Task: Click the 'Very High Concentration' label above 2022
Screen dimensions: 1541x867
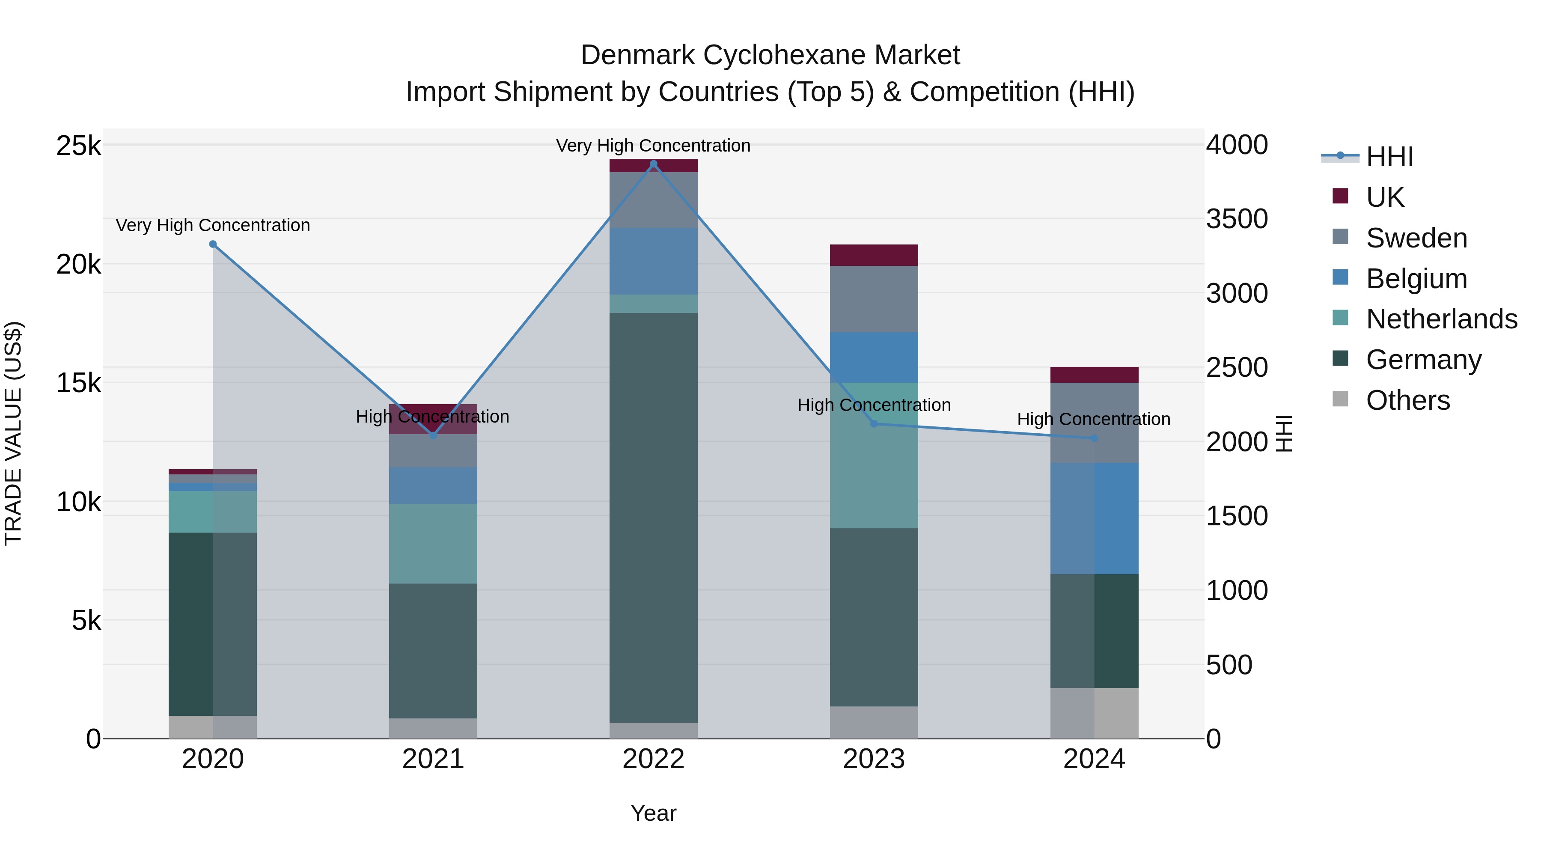Action: click(653, 146)
